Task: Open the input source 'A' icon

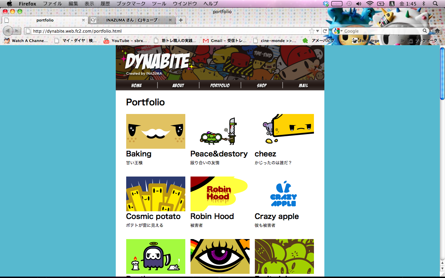Action: 392,3
